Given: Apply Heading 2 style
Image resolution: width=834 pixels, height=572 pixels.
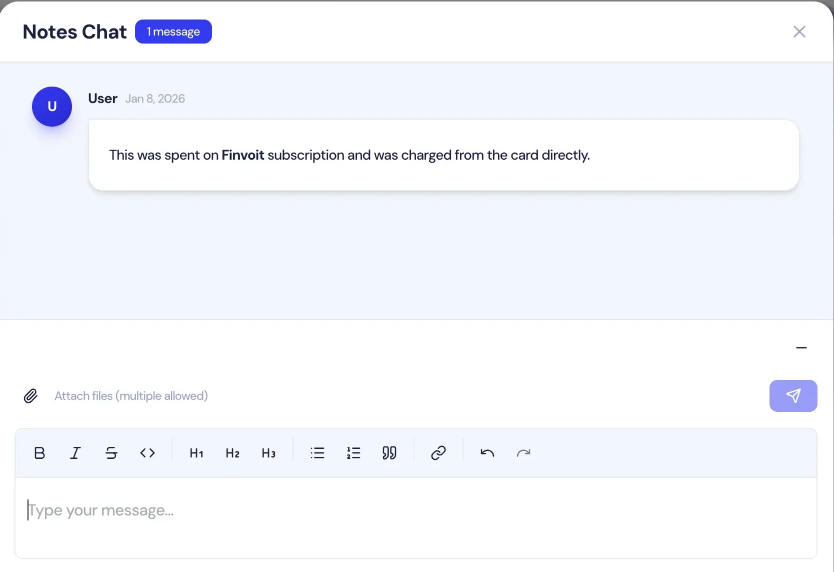Looking at the screenshot, I should click(x=232, y=453).
